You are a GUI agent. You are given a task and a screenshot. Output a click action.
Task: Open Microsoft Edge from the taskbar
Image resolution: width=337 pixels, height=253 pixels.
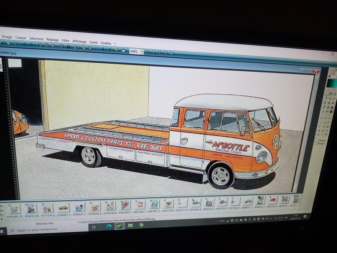(108, 226)
